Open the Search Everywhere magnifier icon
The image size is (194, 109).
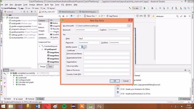(x=189, y=8)
